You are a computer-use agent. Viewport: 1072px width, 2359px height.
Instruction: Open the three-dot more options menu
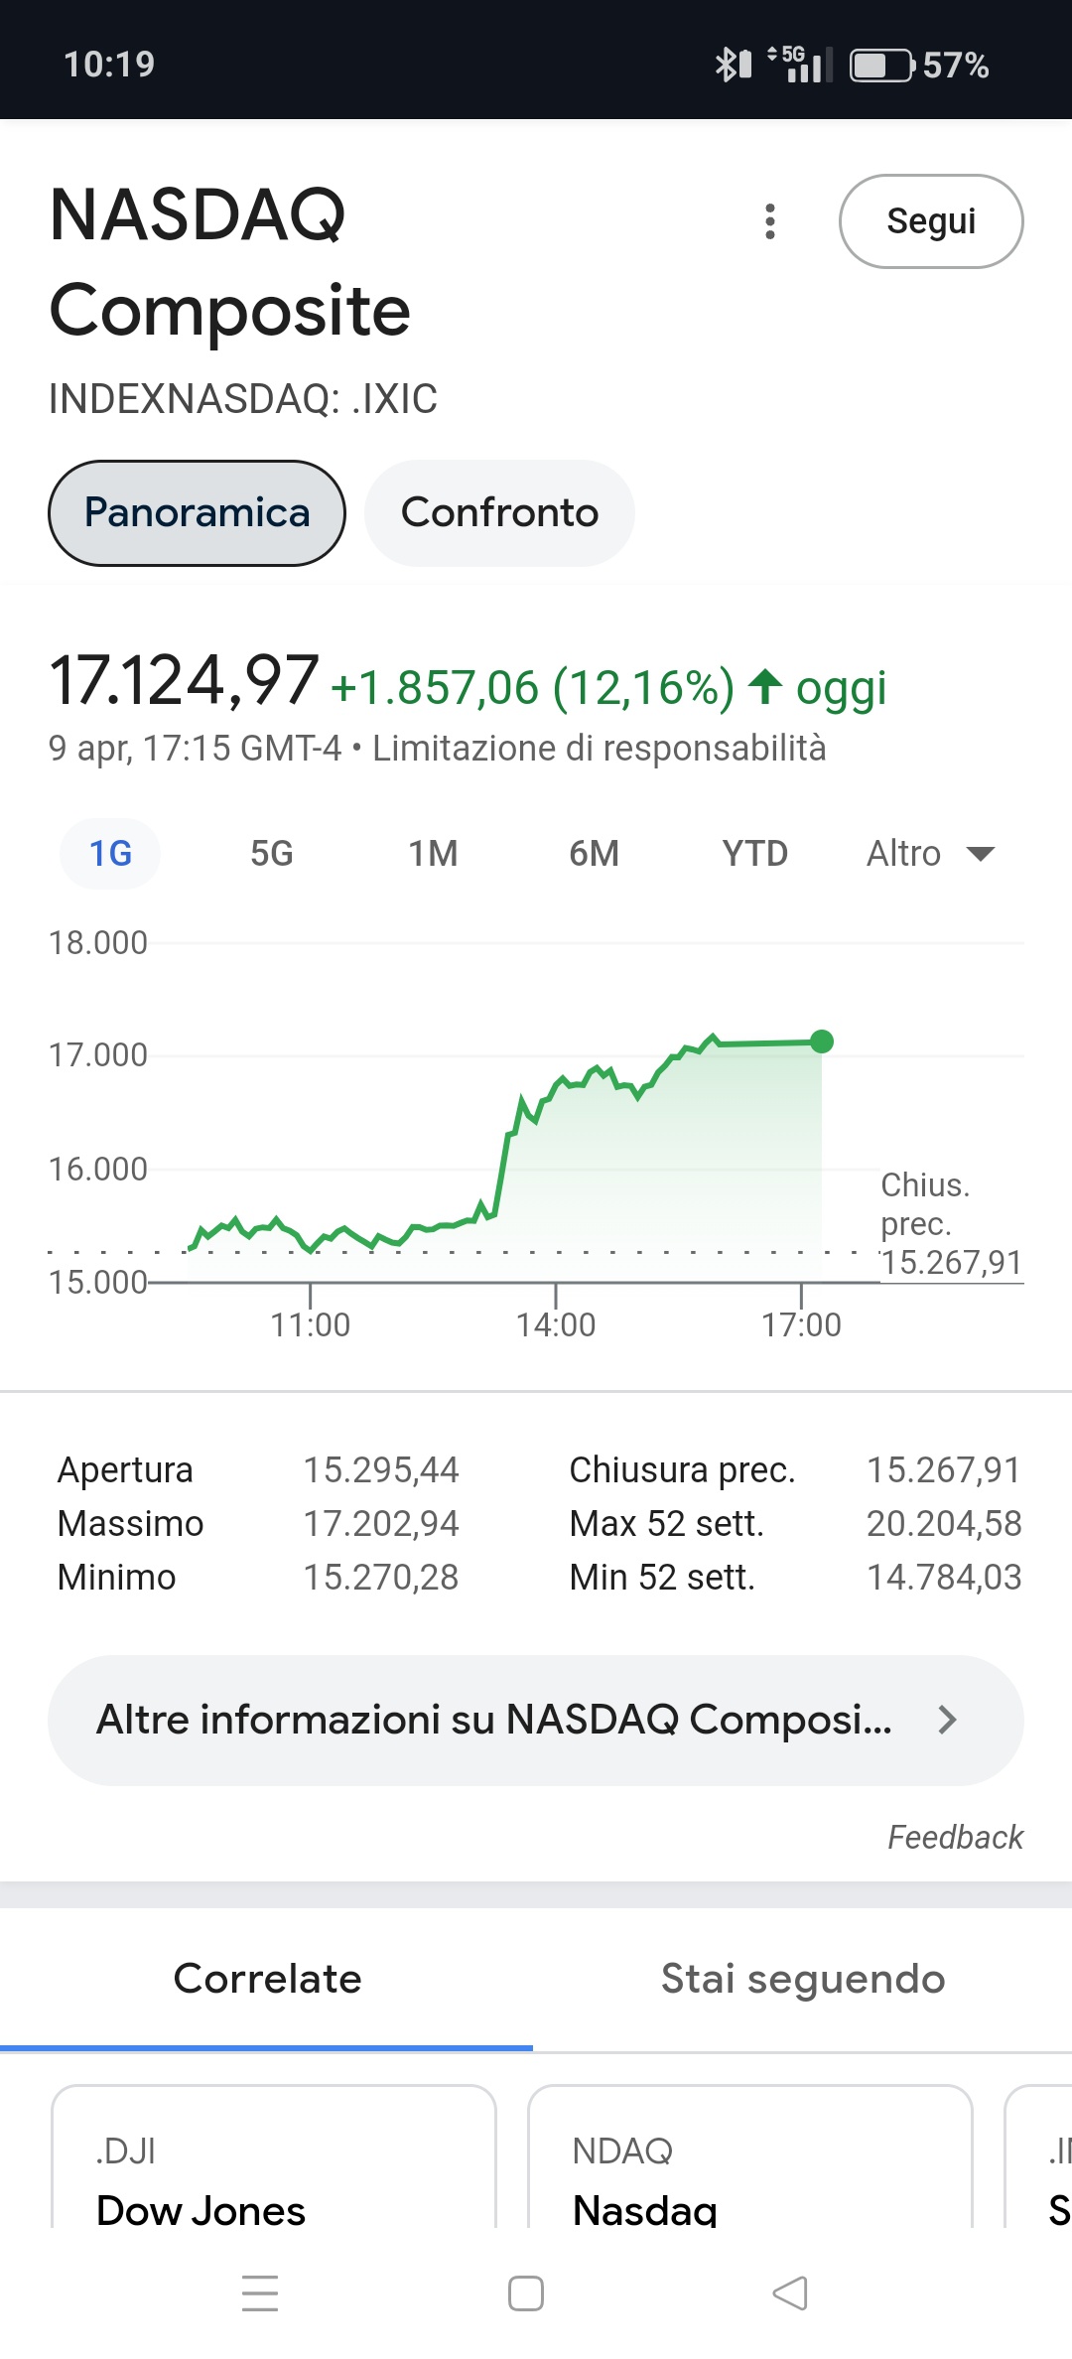(x=770, y=221)
